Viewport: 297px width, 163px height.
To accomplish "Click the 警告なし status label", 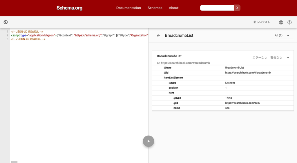I will click(x=276, y=58).
